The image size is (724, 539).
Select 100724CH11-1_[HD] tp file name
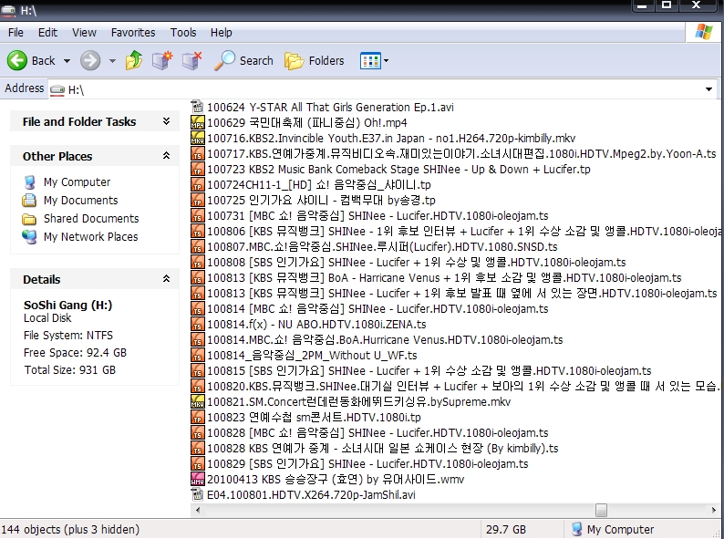(x=318, y=185)
